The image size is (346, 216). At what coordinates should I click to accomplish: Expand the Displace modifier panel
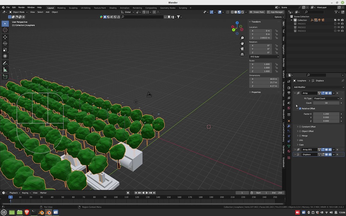coord(295,154)
